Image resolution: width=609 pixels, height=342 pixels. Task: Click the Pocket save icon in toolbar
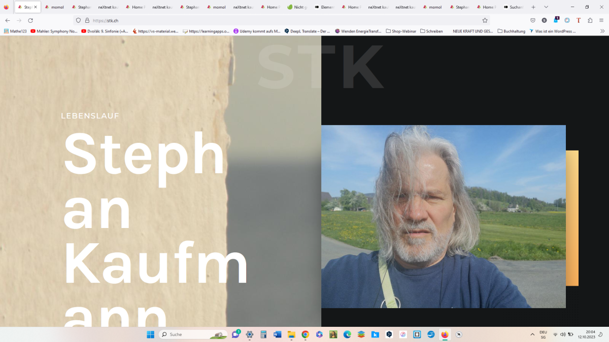tap(533, 20)
